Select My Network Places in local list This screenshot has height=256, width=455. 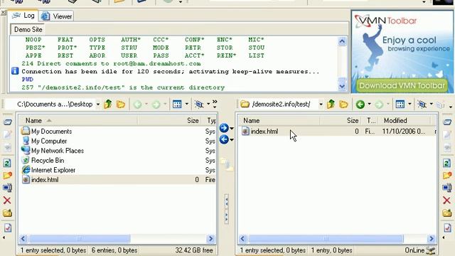pyautogui.click(x=58, y=151)
